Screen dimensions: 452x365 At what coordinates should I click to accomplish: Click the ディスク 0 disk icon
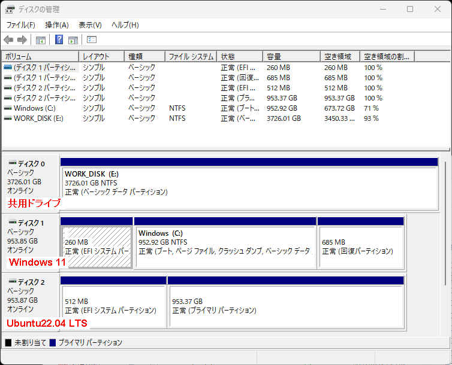tap(12, 163)
